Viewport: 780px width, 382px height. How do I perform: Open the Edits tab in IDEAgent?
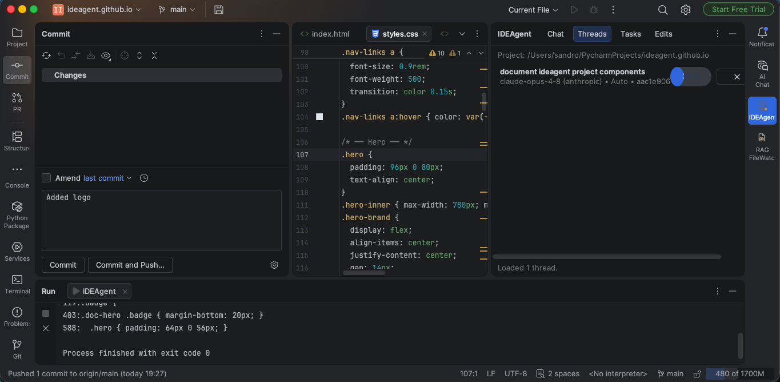[x=663, y=34]
